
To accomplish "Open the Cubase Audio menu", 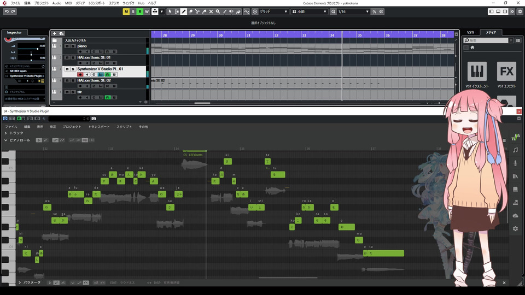I will click(56, 3).
